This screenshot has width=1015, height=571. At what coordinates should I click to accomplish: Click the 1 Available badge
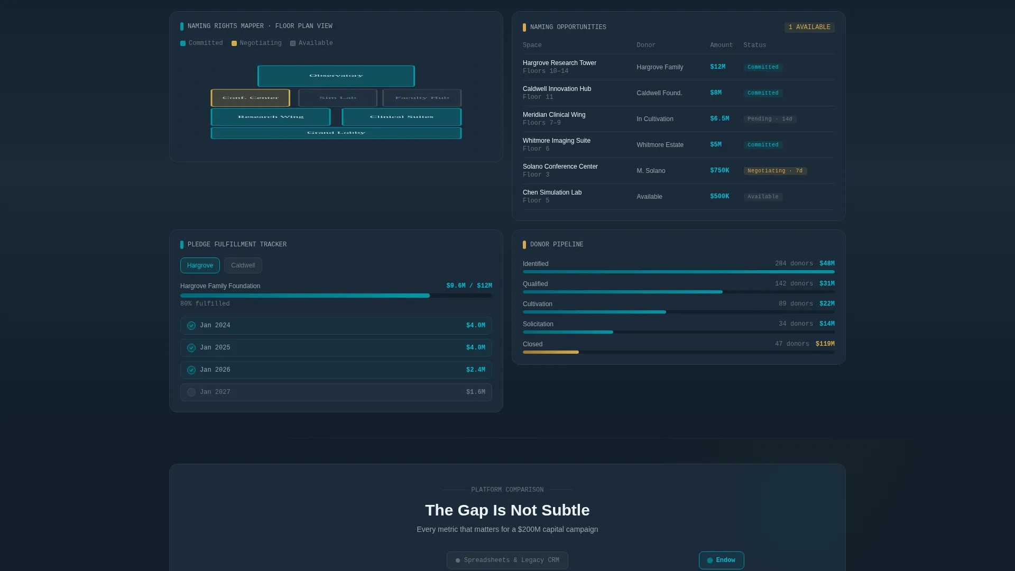click(809, 27)
